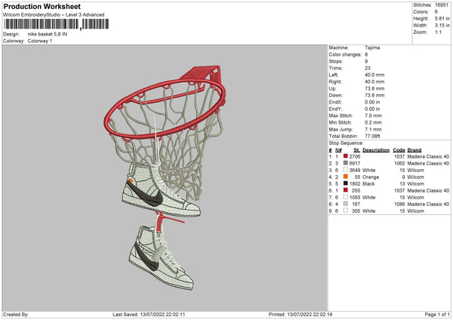Click the orange swatch in stop row 4

[346, 177]
